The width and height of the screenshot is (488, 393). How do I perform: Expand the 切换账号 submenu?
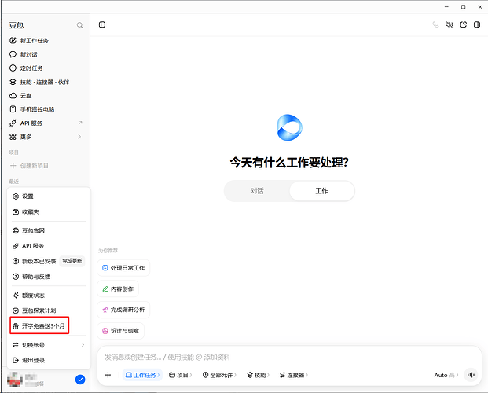pos(49,345)
